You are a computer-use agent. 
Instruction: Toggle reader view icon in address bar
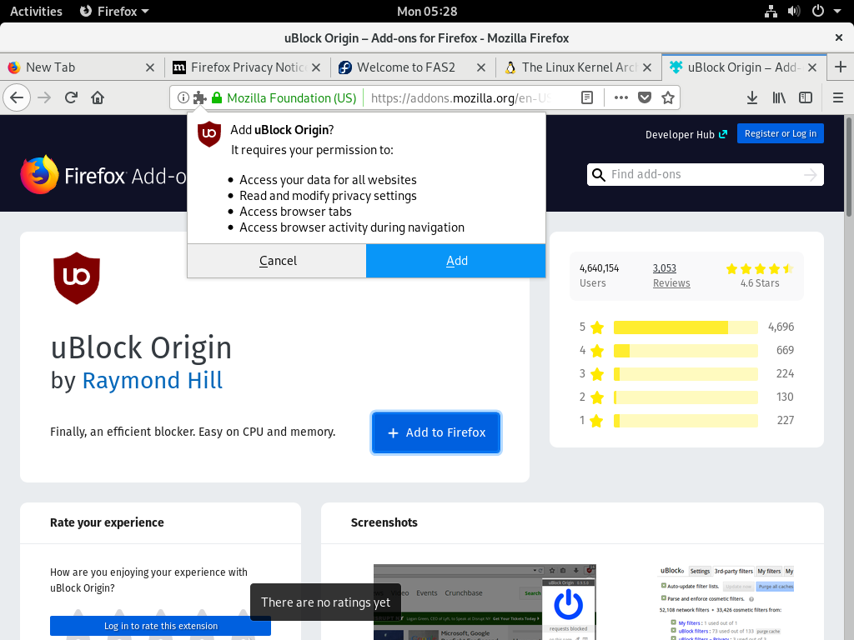[586, 98]
